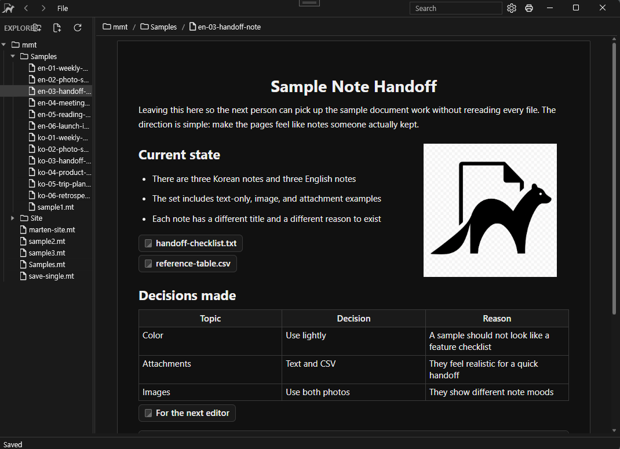Open ko-01-weekly file in tree
Viewport: 620px width, 449px height.
tap(59, 137)
